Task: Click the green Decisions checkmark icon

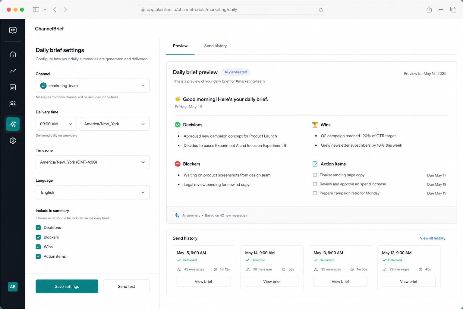Action: (178, 125)
